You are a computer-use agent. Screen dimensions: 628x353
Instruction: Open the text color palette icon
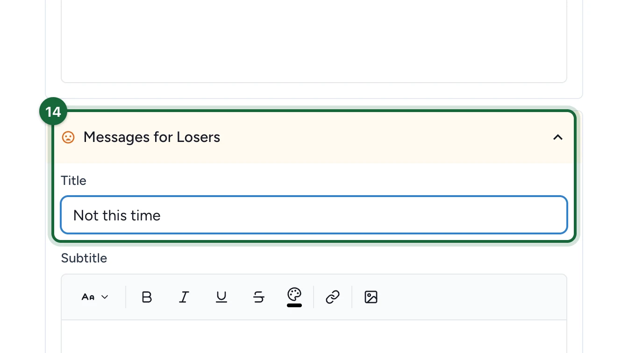click(x=294, y=294)
